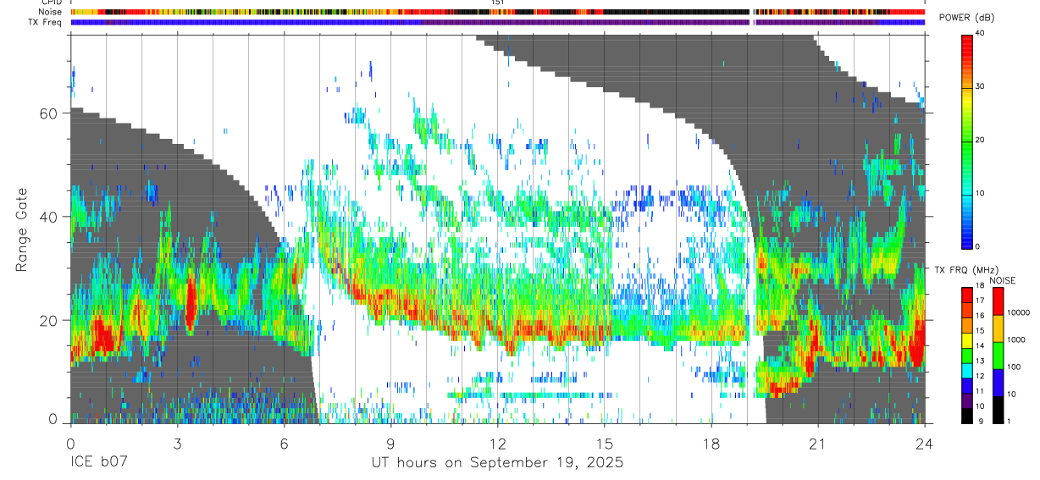The width and height of the screenshot is (1040, 480).
Task: Click the '12' tick label on the time axis
Action: (497, 443)
